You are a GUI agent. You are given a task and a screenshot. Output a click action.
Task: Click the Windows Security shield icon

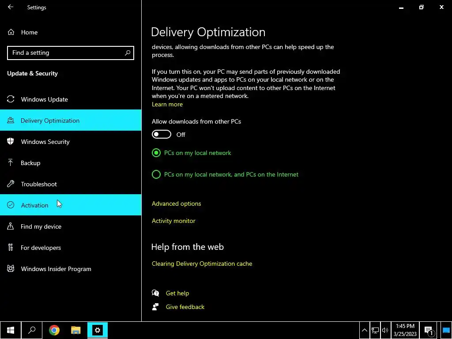coord(11,142)
